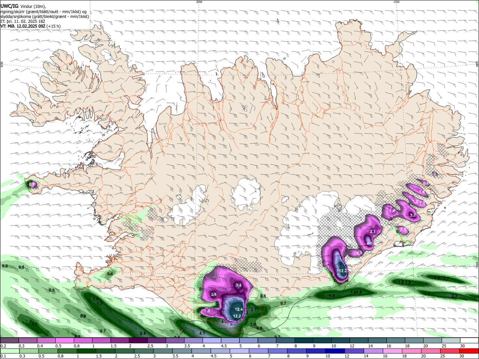Click the 2.3 value on the green rain band
Image resolution: width=479 pixels, height=359 pixels.
tap(454, 296)
